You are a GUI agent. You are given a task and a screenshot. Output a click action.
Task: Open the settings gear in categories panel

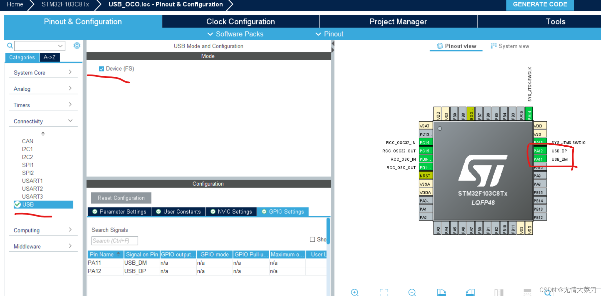[x=77, y=46]
